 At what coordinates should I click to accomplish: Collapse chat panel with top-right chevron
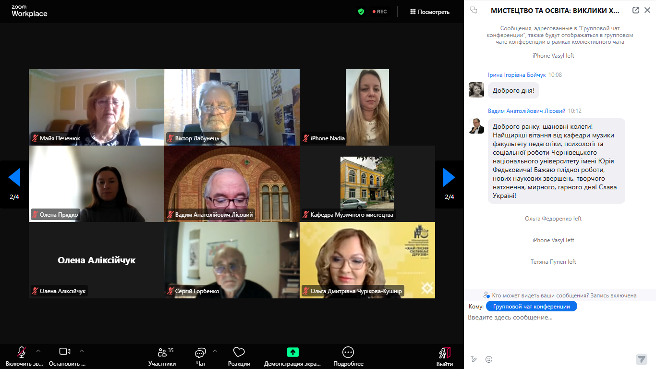tap(647, 10)
